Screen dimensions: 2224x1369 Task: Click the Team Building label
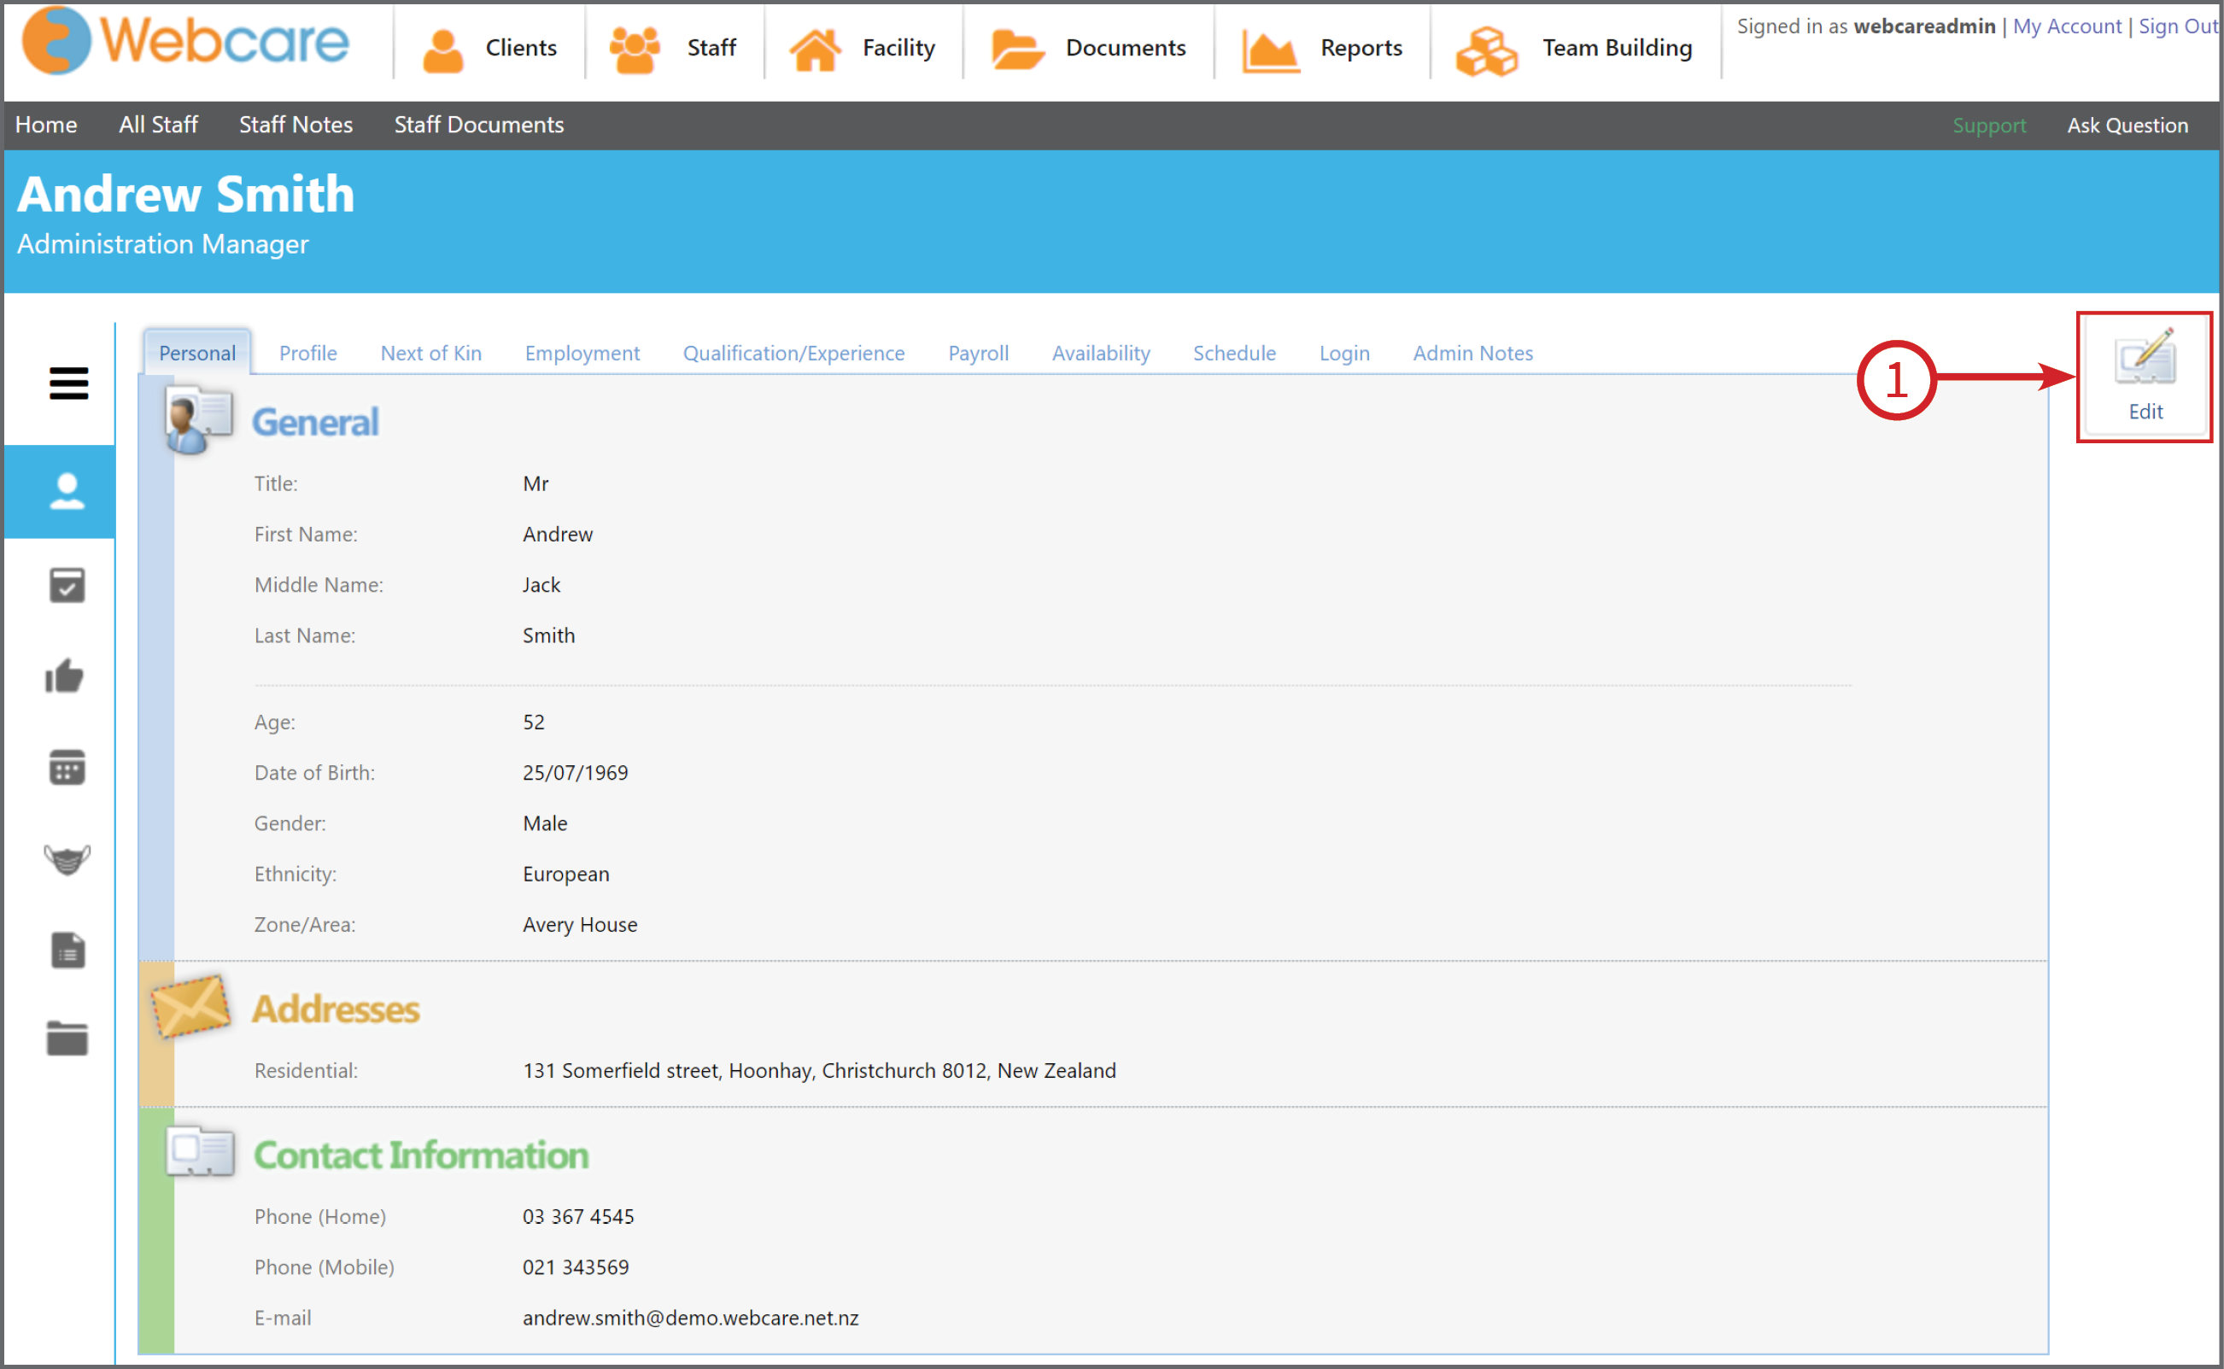pos(1618,47)
